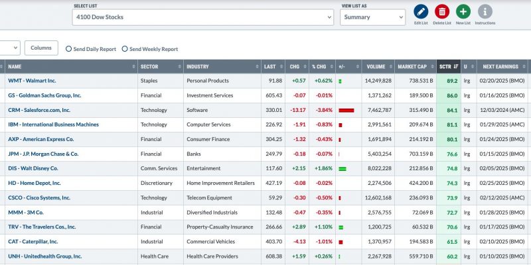
Task: Click sort arrows on VOLUME column
Action: (391, 67)
